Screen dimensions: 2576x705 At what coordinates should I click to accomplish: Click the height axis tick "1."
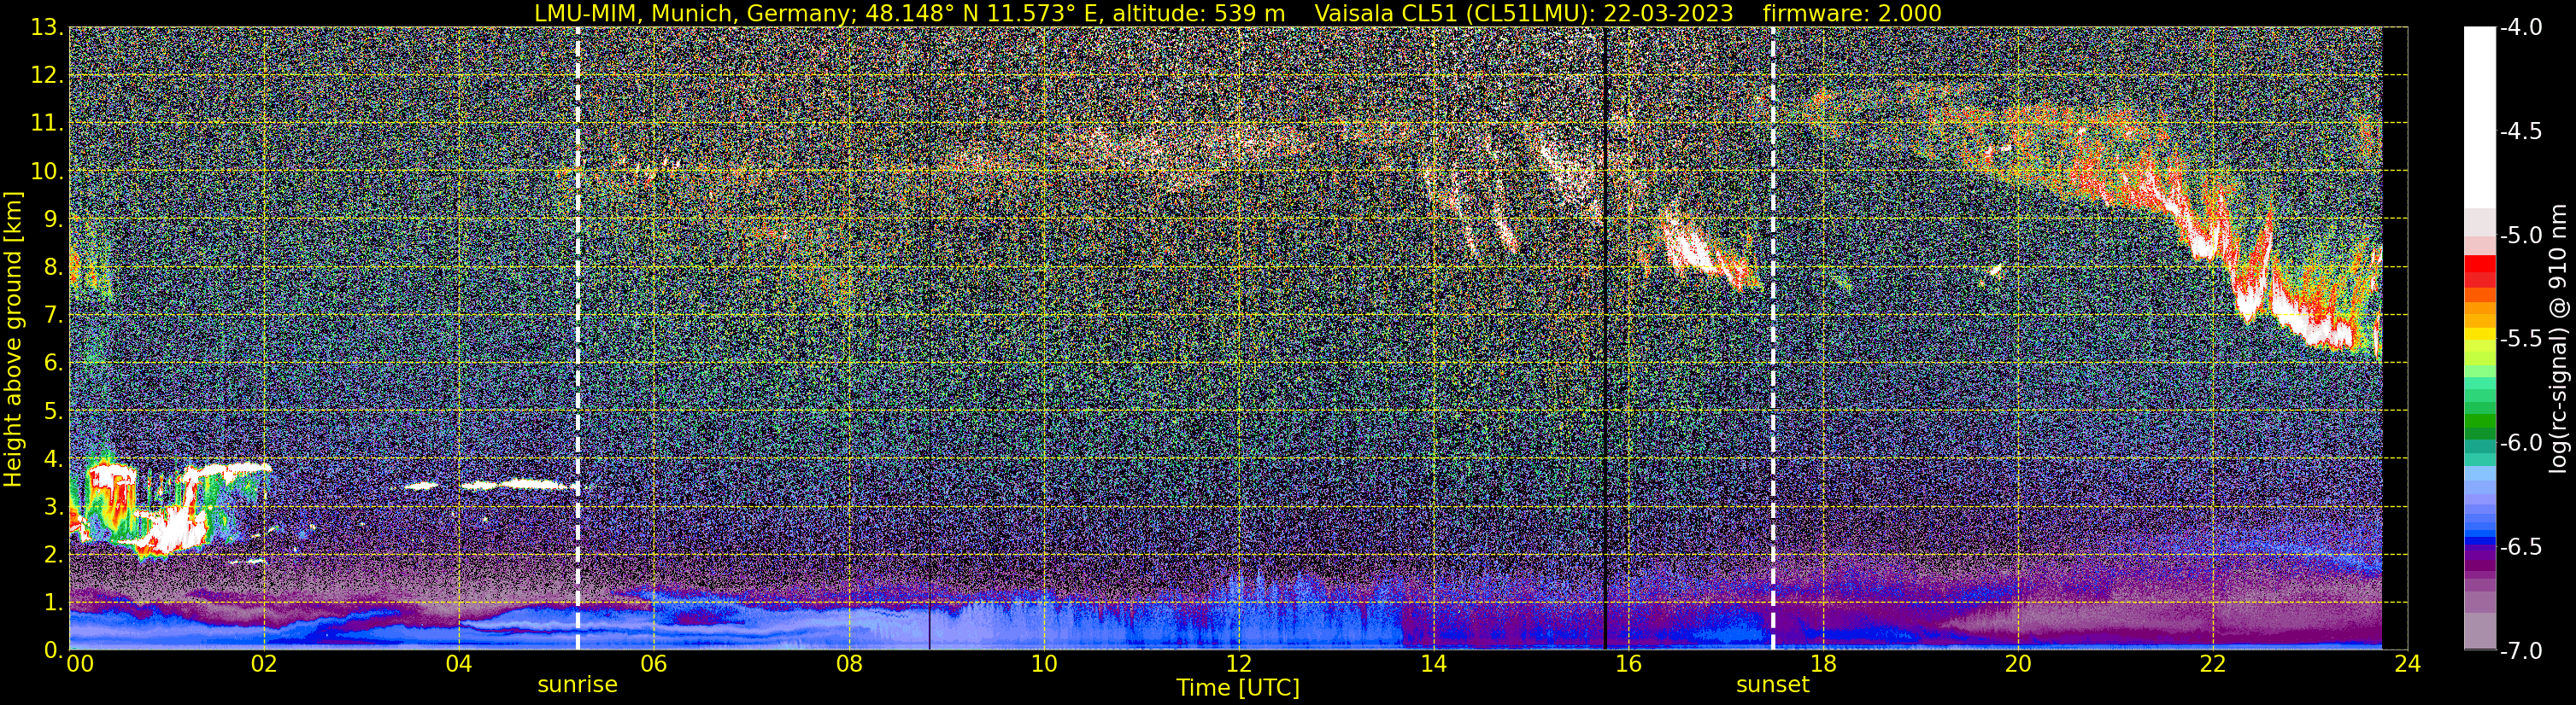pos(53,603)
